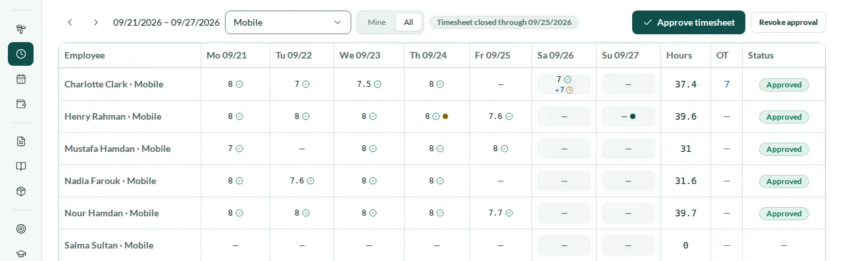
Task: Select employee Mustafa Hamdan · Mobile
Action: click(x=117, y=149)
